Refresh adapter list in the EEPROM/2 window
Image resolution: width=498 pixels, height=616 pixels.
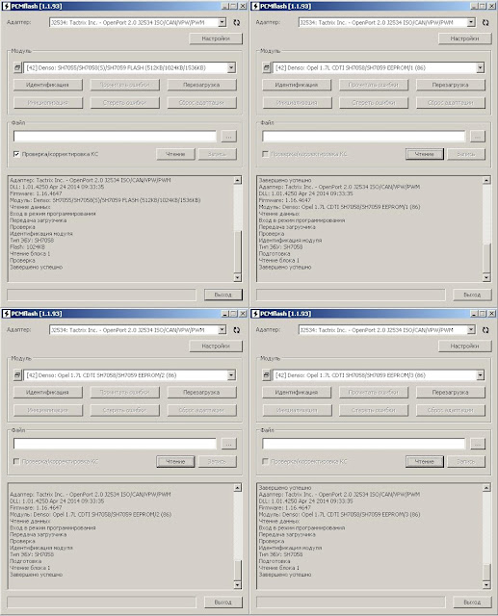tap(237, 330)
